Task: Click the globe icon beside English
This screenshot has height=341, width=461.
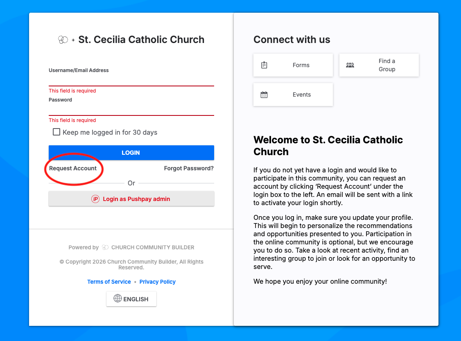Action: tap(118, 299)
